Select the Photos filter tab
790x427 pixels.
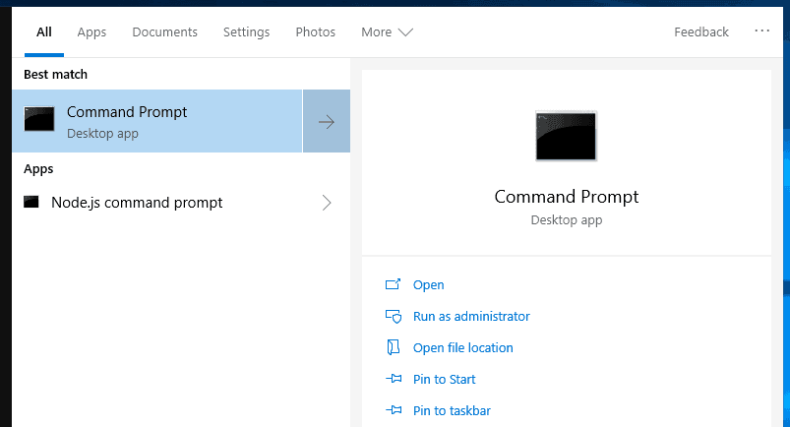(315, 32)
